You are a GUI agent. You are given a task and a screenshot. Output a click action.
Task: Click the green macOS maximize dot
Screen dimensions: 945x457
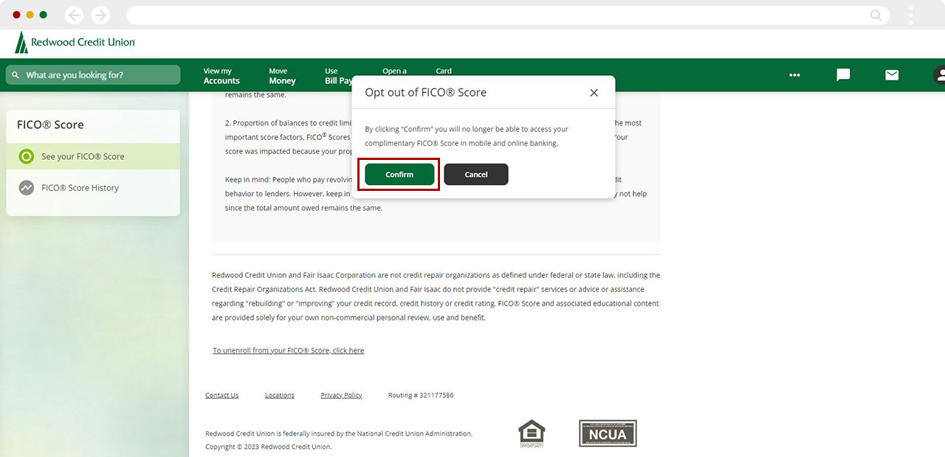pos(43,15)
